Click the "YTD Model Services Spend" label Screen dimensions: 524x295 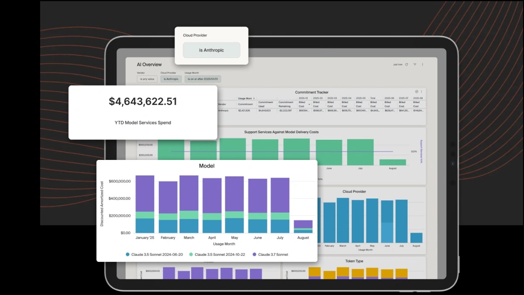pyautogui.click(x=143, y=123)
